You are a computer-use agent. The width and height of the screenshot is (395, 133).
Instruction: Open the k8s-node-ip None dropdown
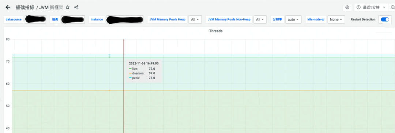pyautogui.click(x=336, y=19)
